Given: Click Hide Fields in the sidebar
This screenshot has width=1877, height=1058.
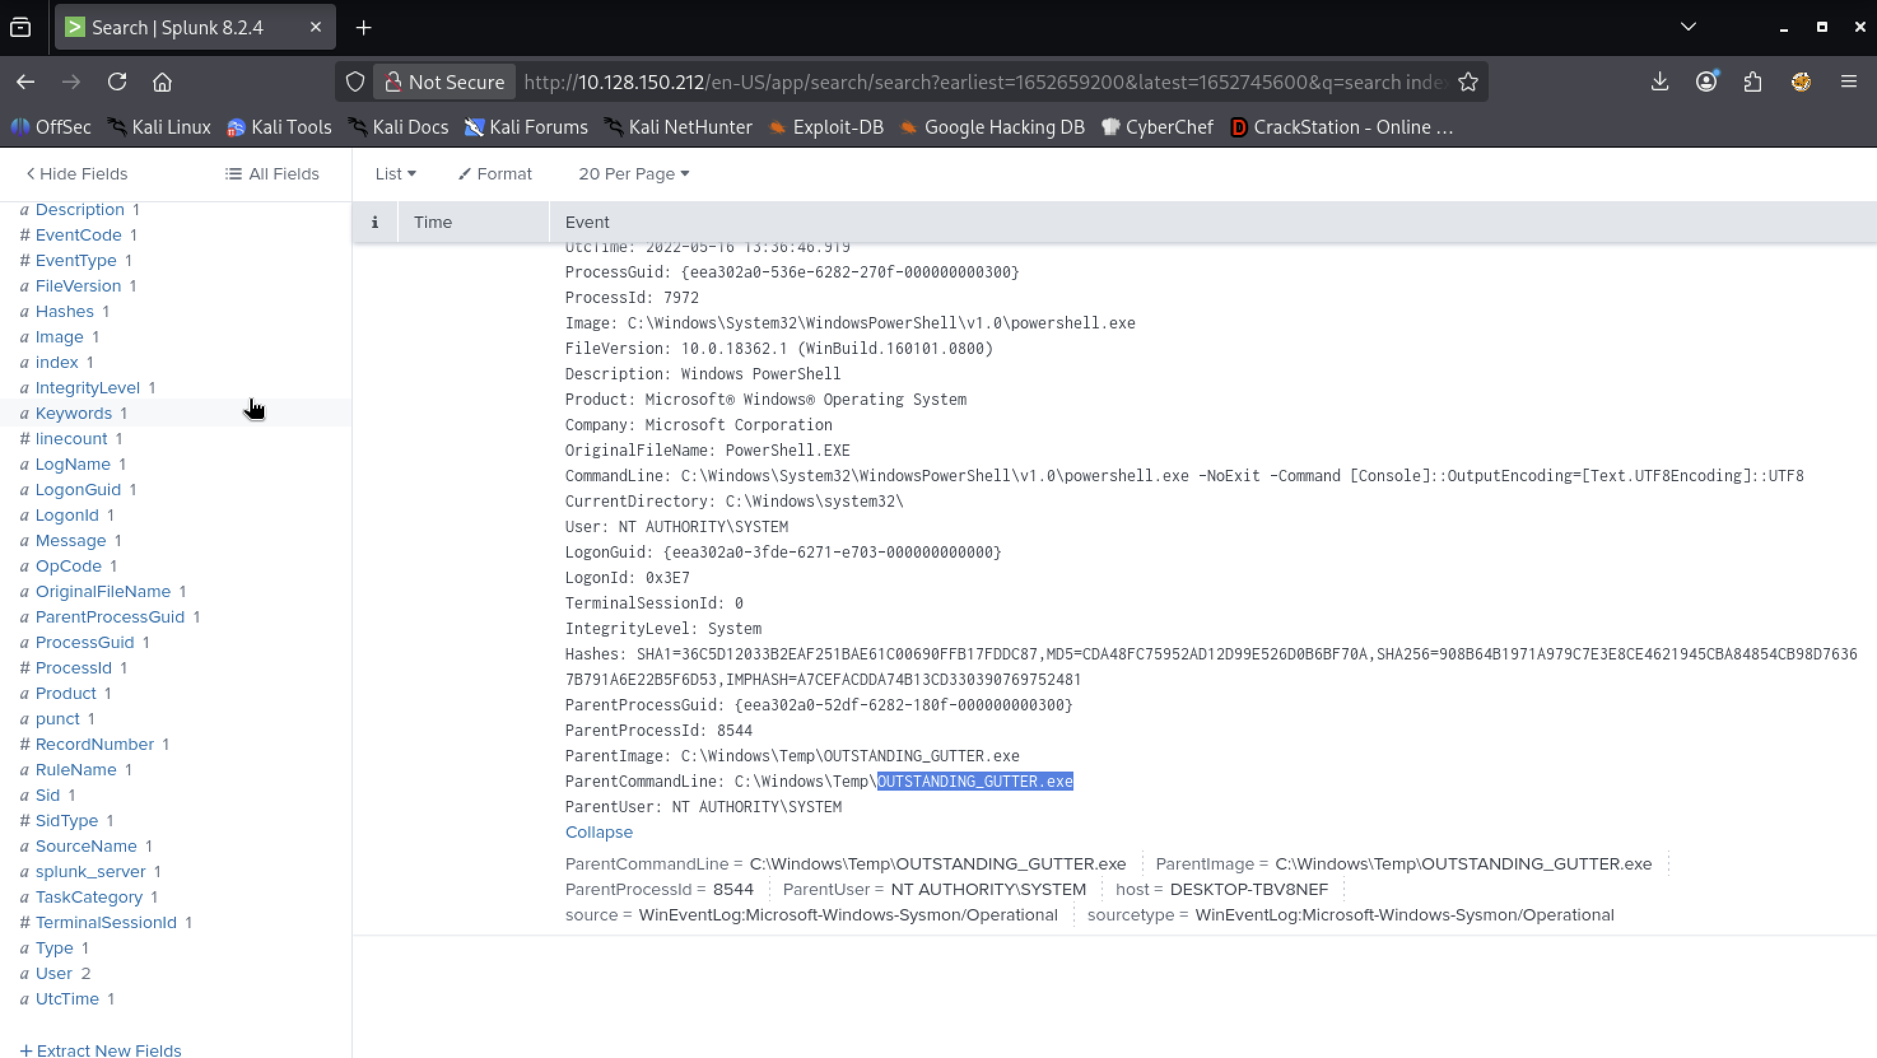Looking at the screenshot, I should 77,173.
